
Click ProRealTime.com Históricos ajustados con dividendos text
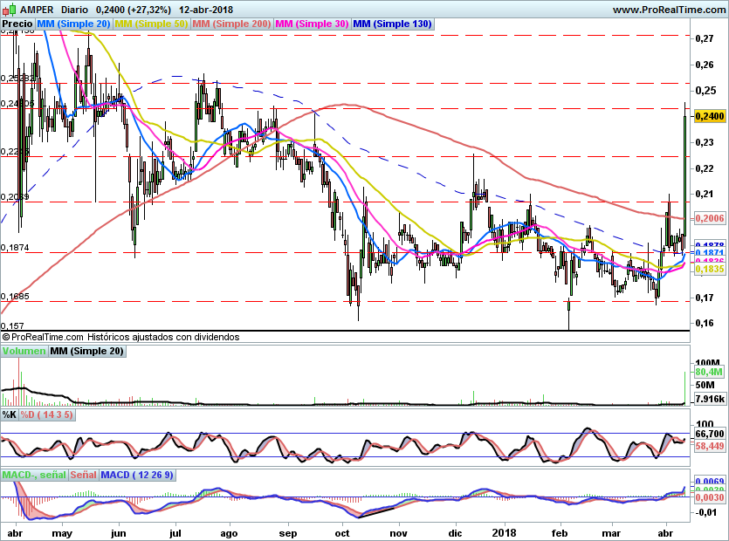coord(120,337)
